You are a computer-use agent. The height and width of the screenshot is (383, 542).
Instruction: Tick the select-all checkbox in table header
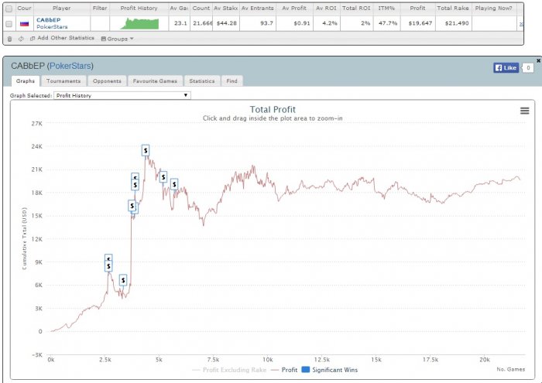click(x=9, y=9)
